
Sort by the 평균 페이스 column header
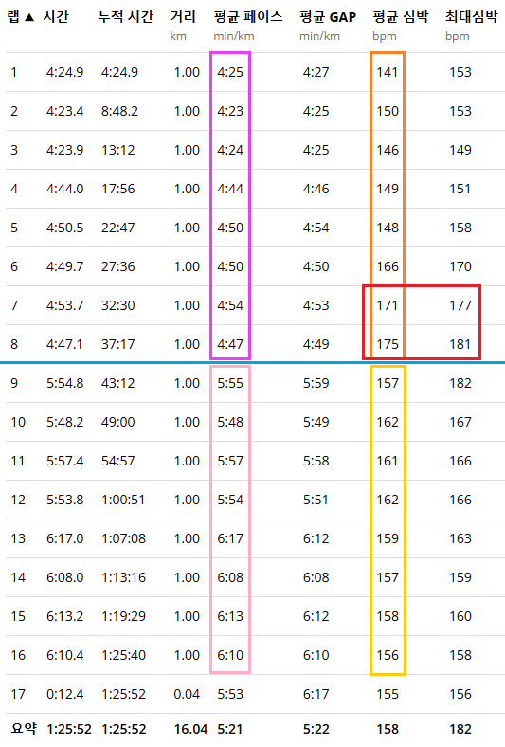[248, 17]
